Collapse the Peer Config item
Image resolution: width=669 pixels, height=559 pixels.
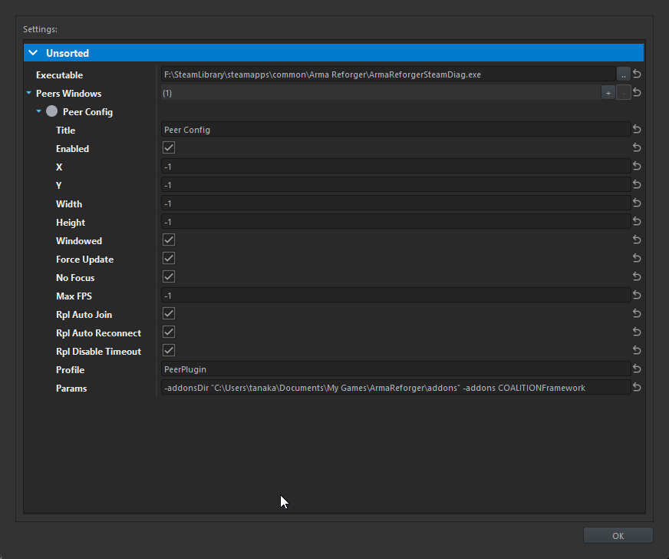coord(39,112)
